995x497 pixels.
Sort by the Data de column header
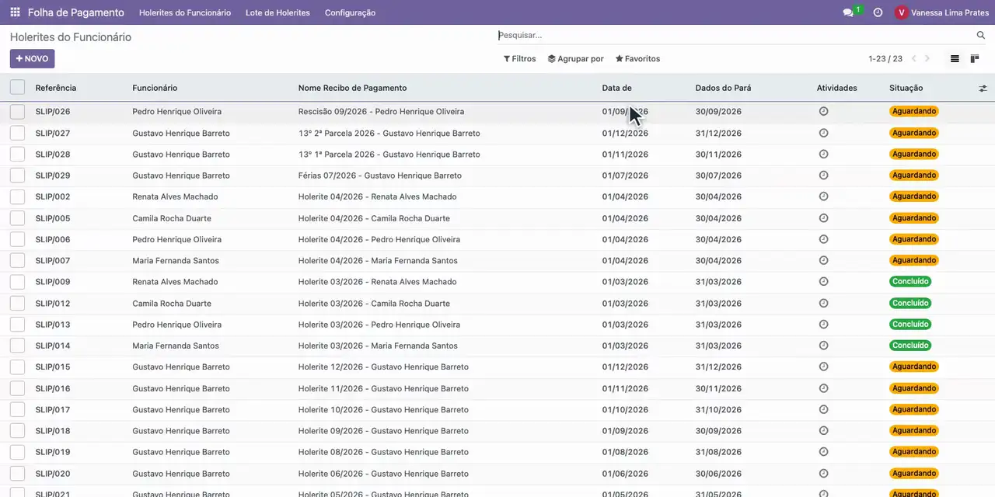616,88
